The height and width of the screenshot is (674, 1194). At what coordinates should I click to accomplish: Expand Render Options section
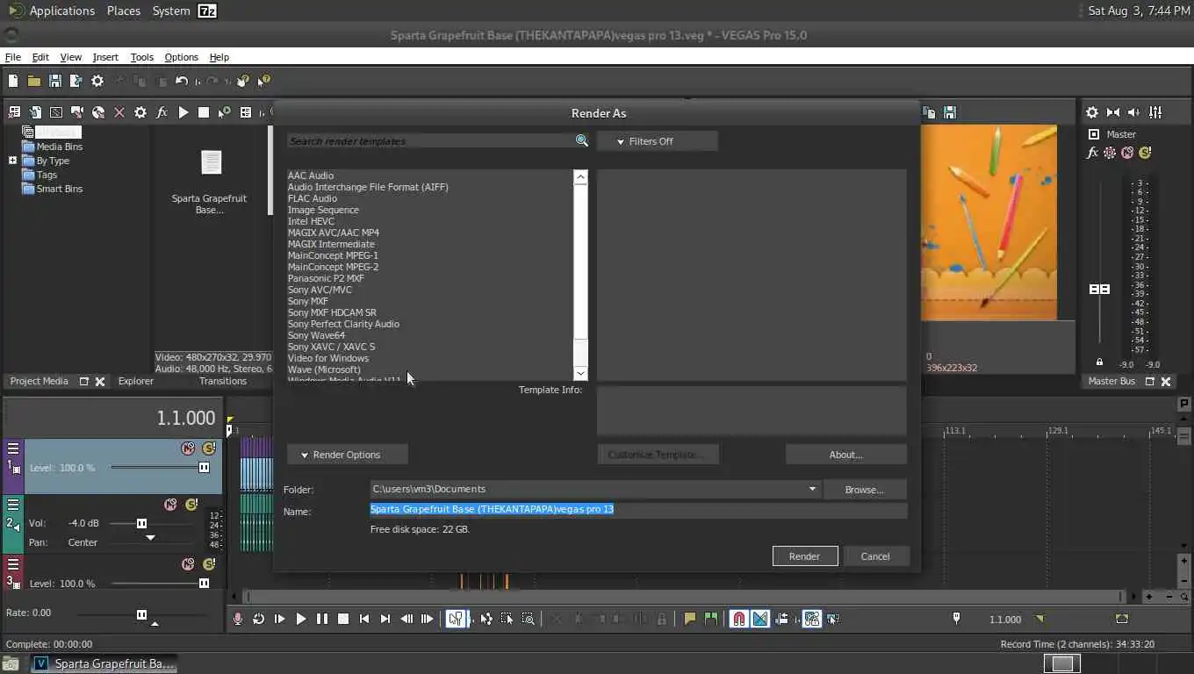[347, 455]
